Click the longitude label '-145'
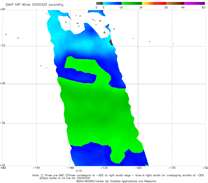The height and width of the screenshot is (183, 208). [x=36, y=168]
